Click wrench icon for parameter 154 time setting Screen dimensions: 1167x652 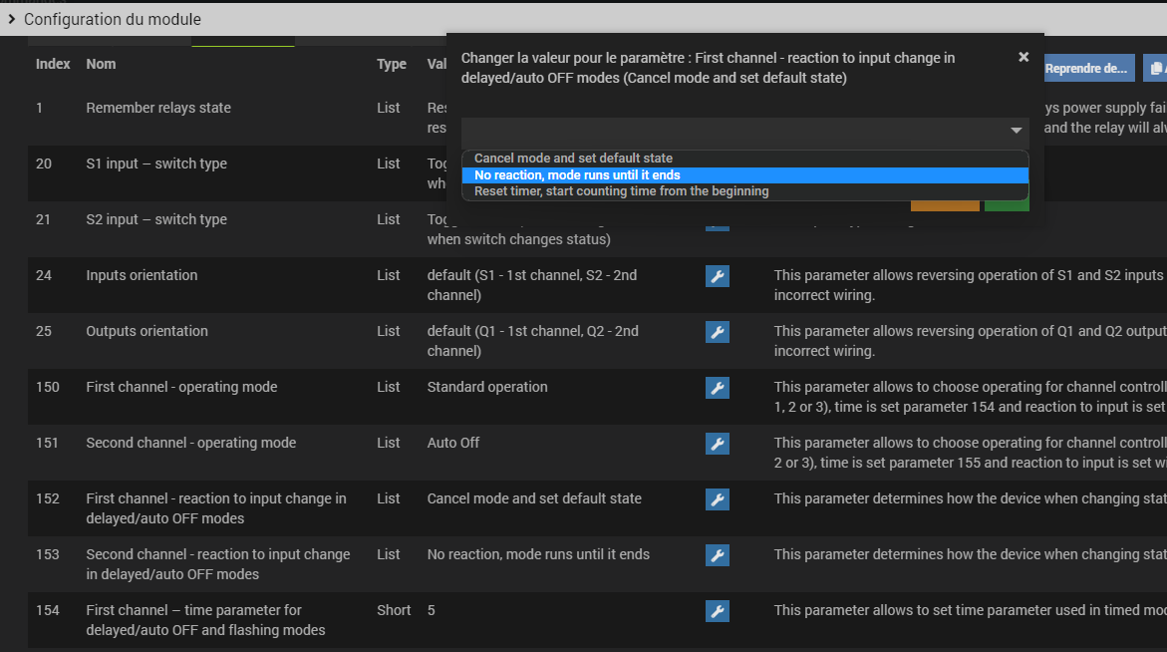[x=718, y=611]
